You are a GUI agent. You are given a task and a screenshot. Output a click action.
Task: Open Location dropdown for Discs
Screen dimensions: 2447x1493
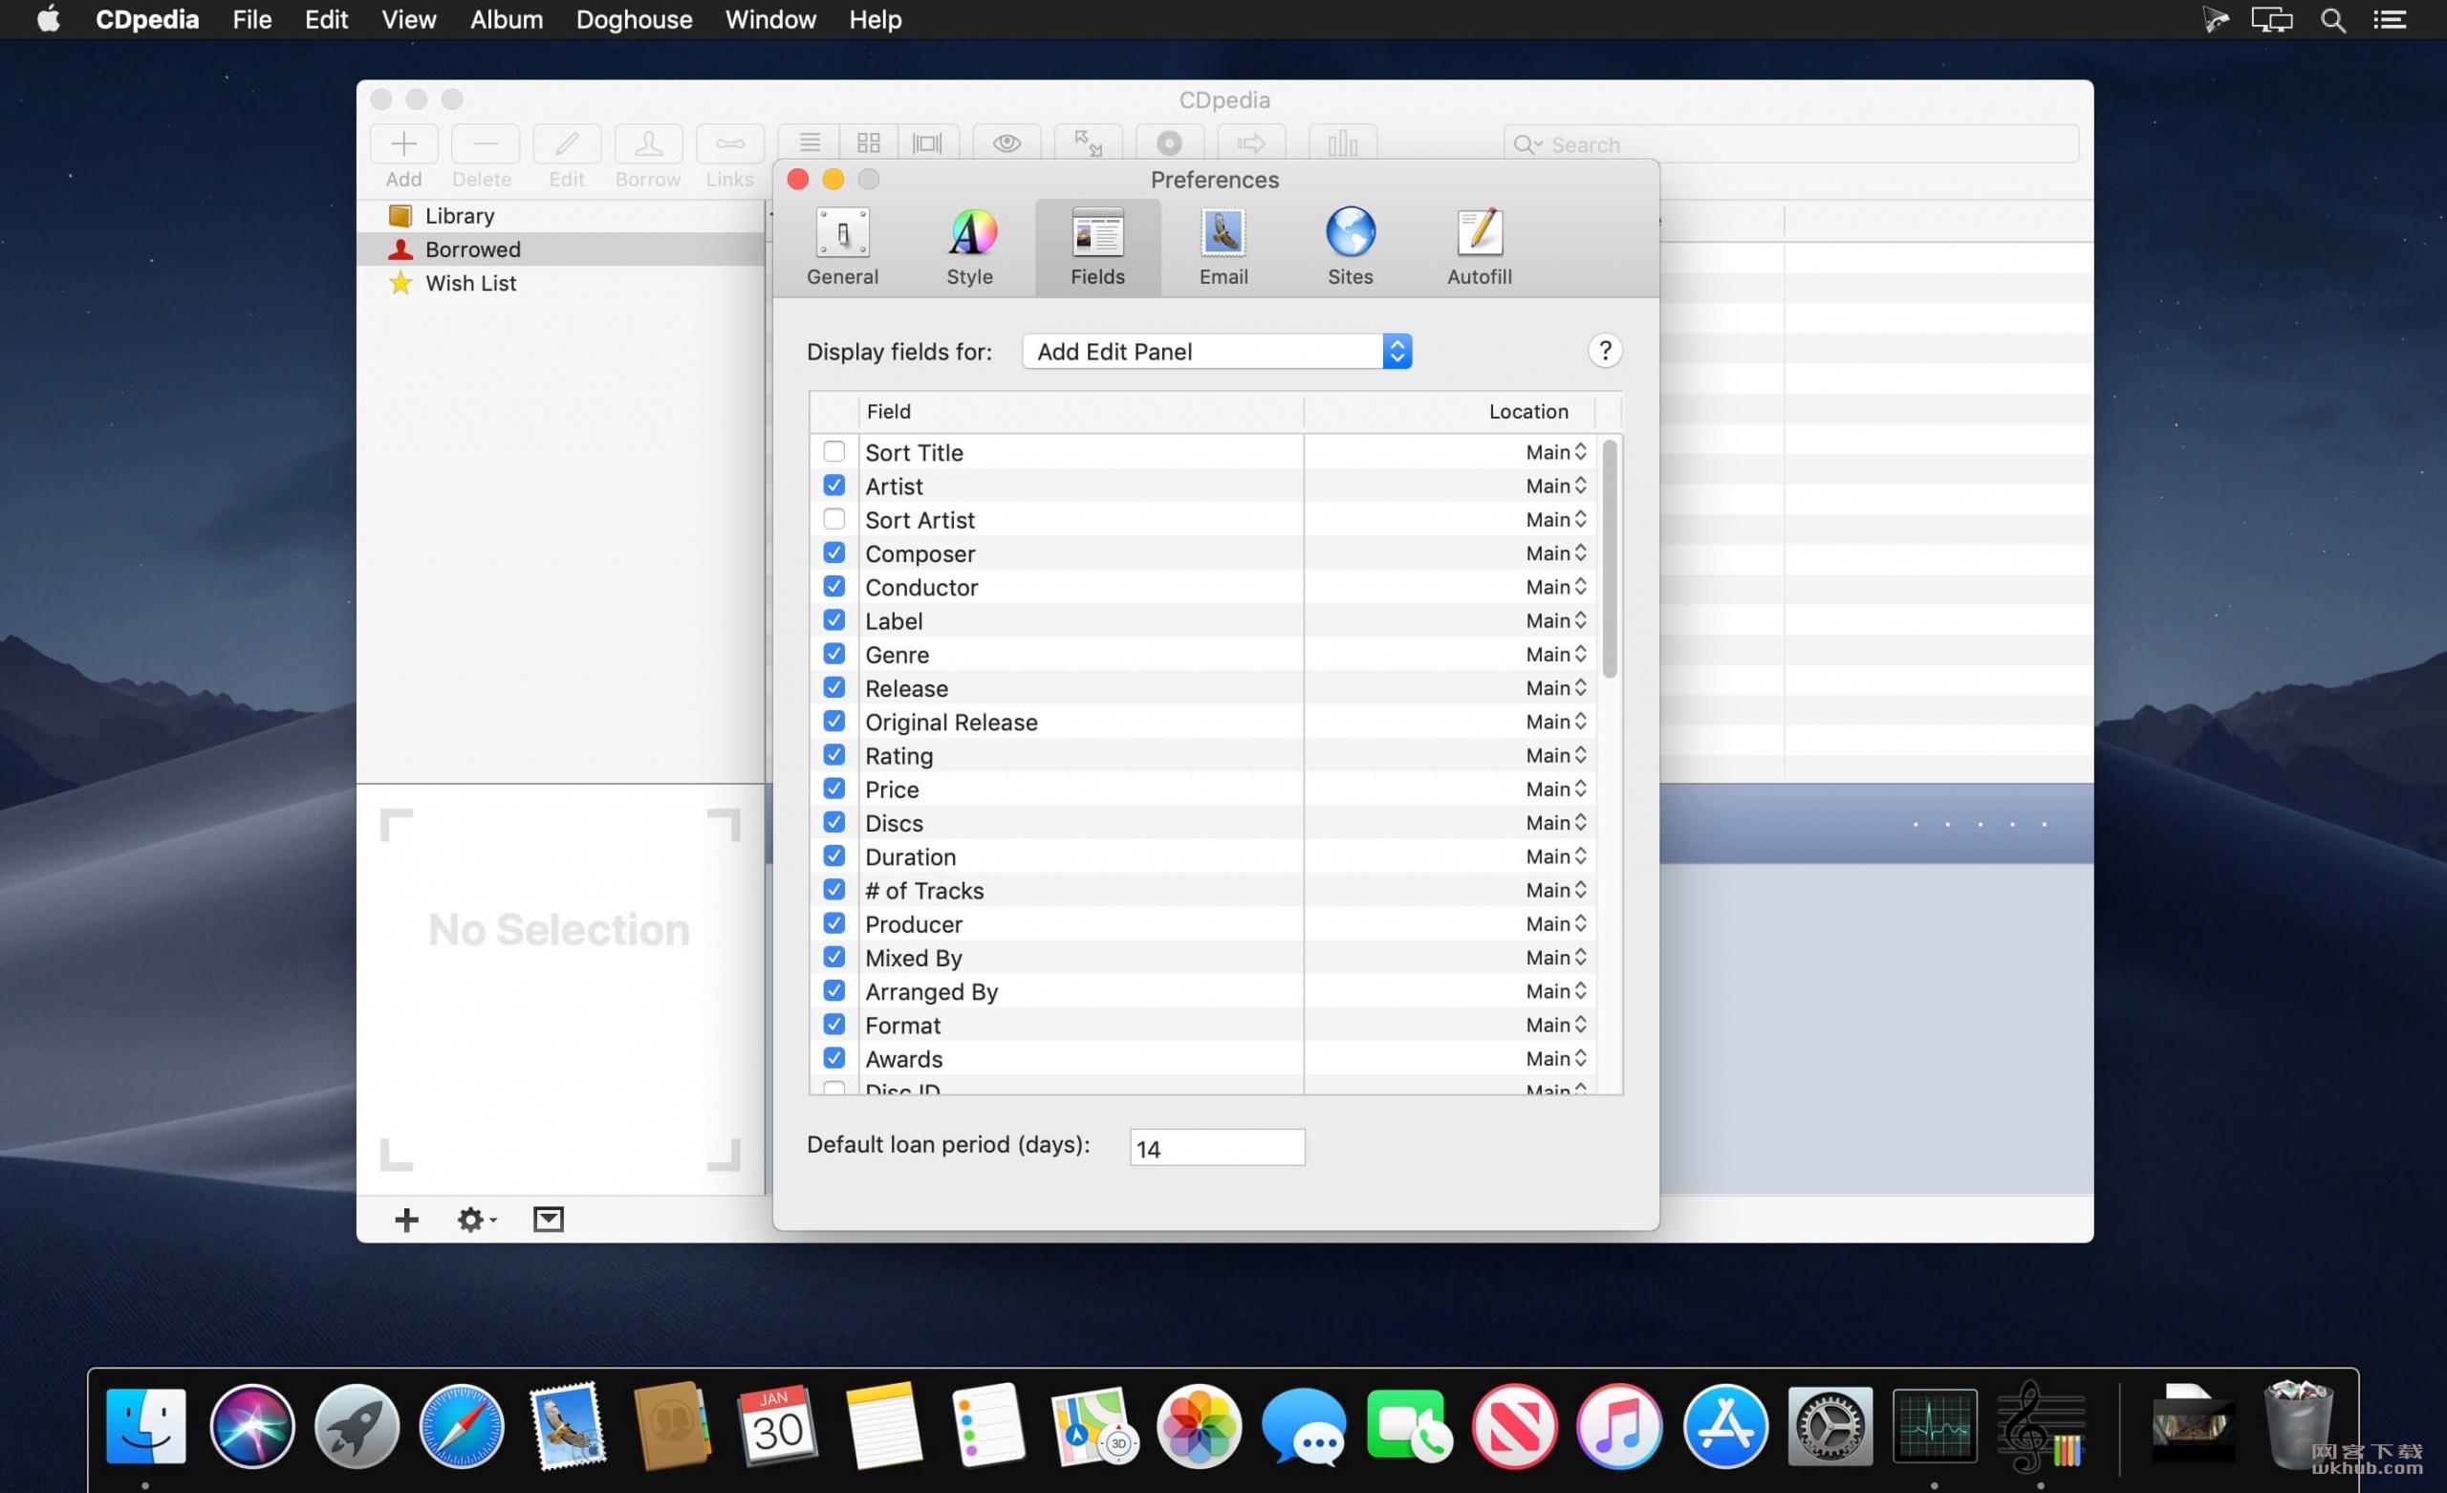(x=1555, y=824)
